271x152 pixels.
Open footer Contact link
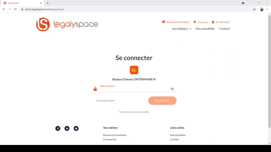point(174,139)
